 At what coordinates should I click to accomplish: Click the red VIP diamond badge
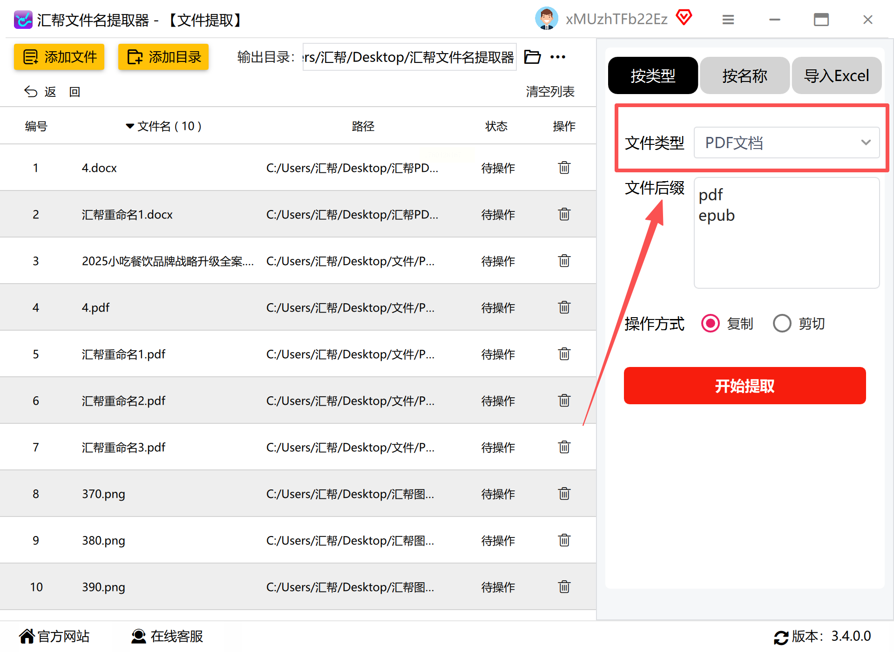[x=684, y=18]
